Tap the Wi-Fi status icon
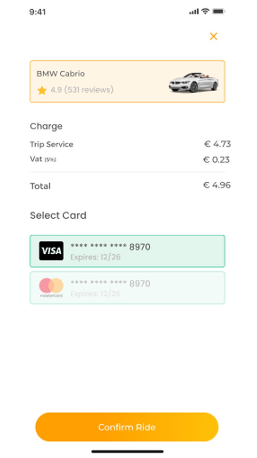The image size is (257, 458). click(205, 11)
